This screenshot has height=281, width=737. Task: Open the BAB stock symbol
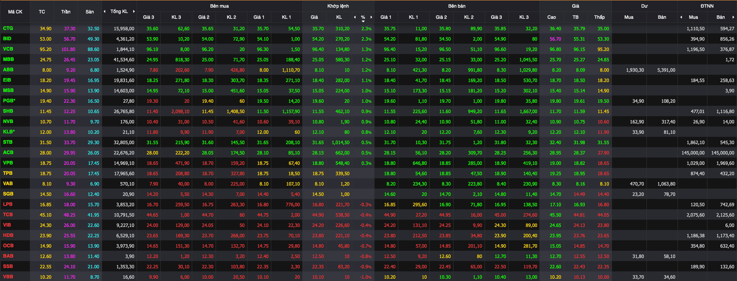tap(8, 256)
